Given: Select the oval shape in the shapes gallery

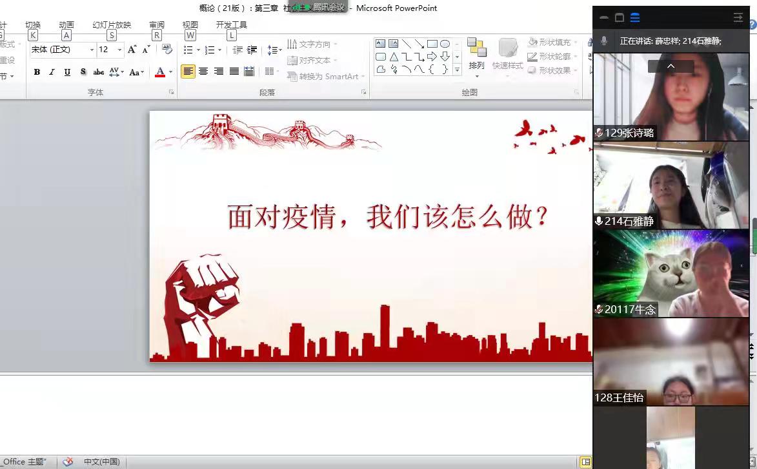Looking at the screenshot, I should 445,43.
